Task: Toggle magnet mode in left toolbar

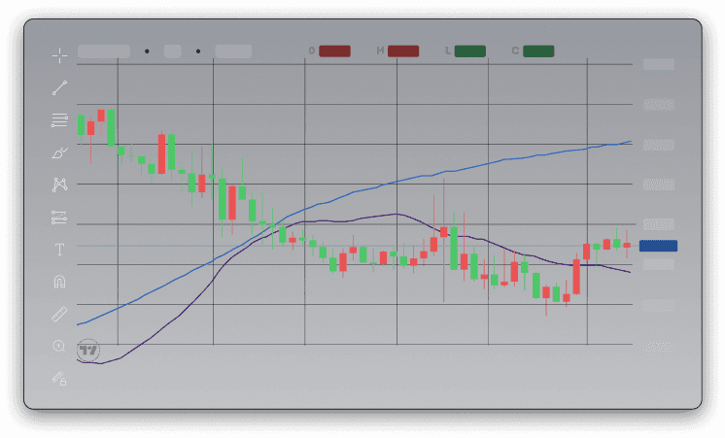Action: (x=59, y=282)
